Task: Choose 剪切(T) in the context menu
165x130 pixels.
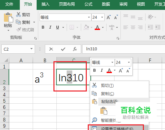Action: (119, 86)
